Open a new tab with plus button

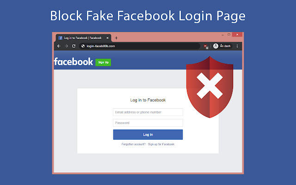(x=116, y=38)
